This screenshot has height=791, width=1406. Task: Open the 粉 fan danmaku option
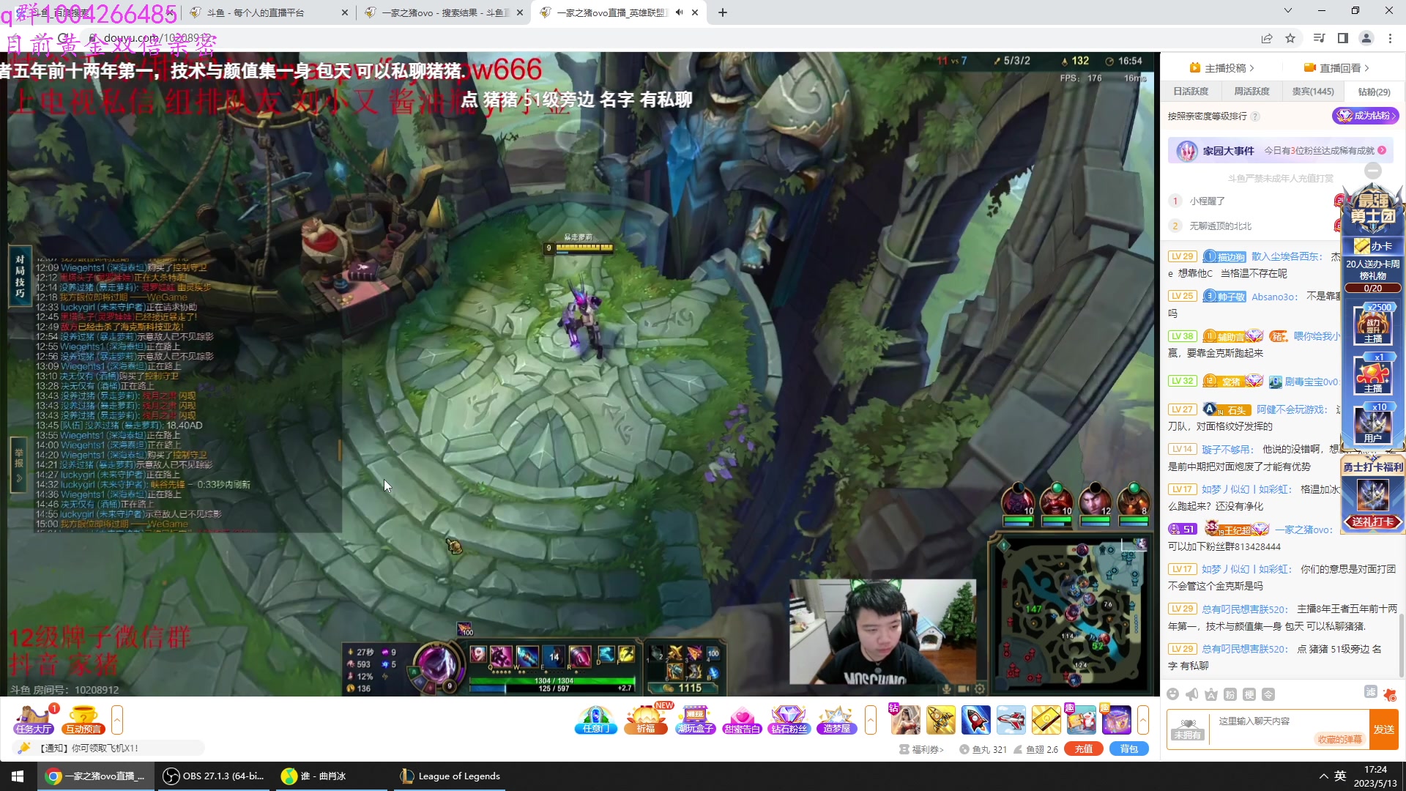click(x=1230, y=694)
